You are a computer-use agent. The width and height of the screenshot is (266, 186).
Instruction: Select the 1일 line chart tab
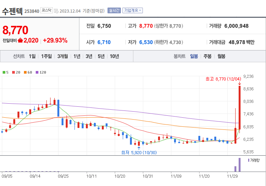click(x=32, y=56)
